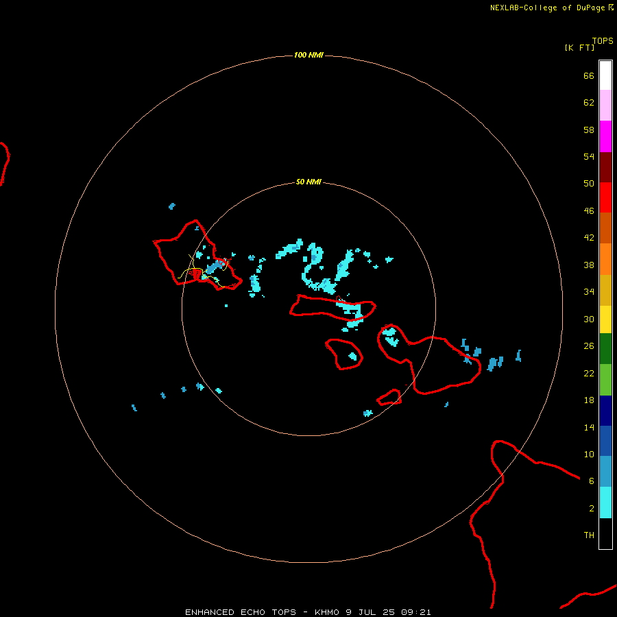Click the brown-orange 46 kft swatch
This screenshot has height=617, width=617.
point(605,228)
